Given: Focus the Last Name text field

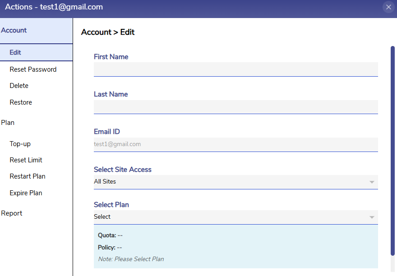Looking at the screenshot, I should coord(235,107).
